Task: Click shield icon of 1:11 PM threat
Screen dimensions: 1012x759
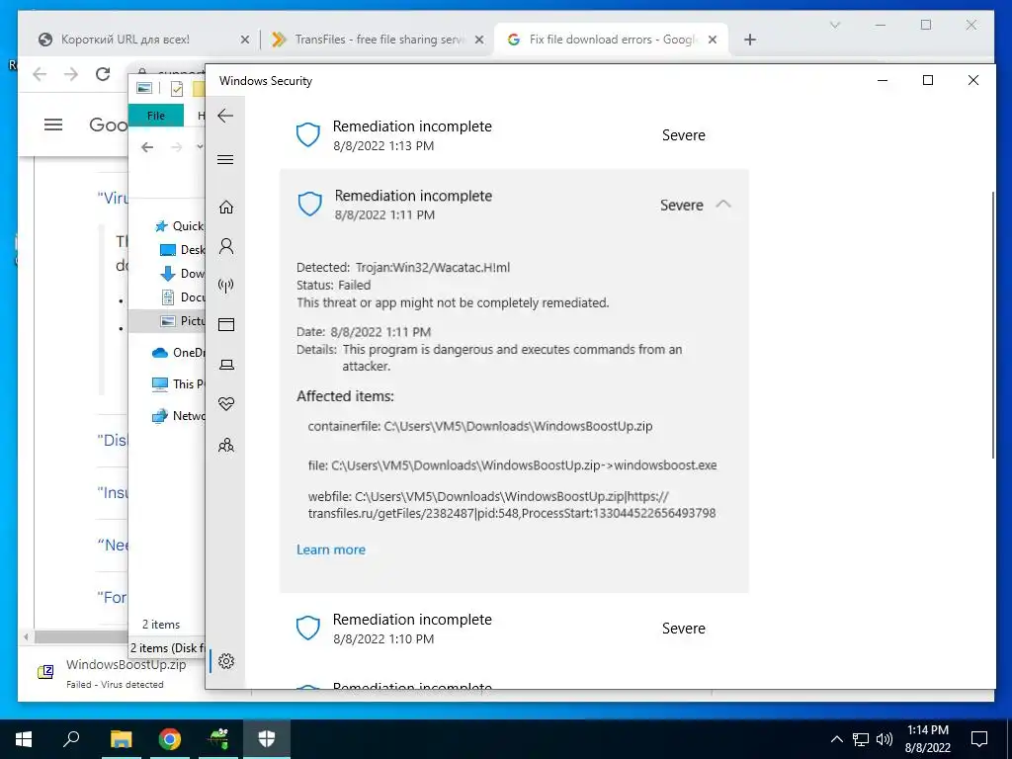Action: 309,204
